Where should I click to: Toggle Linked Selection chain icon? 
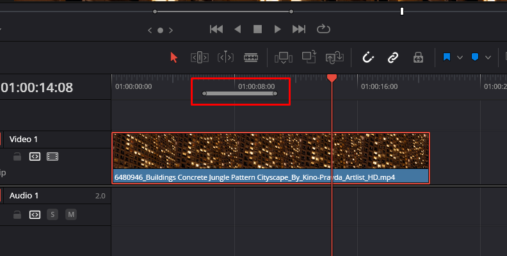tap(393, 58)
